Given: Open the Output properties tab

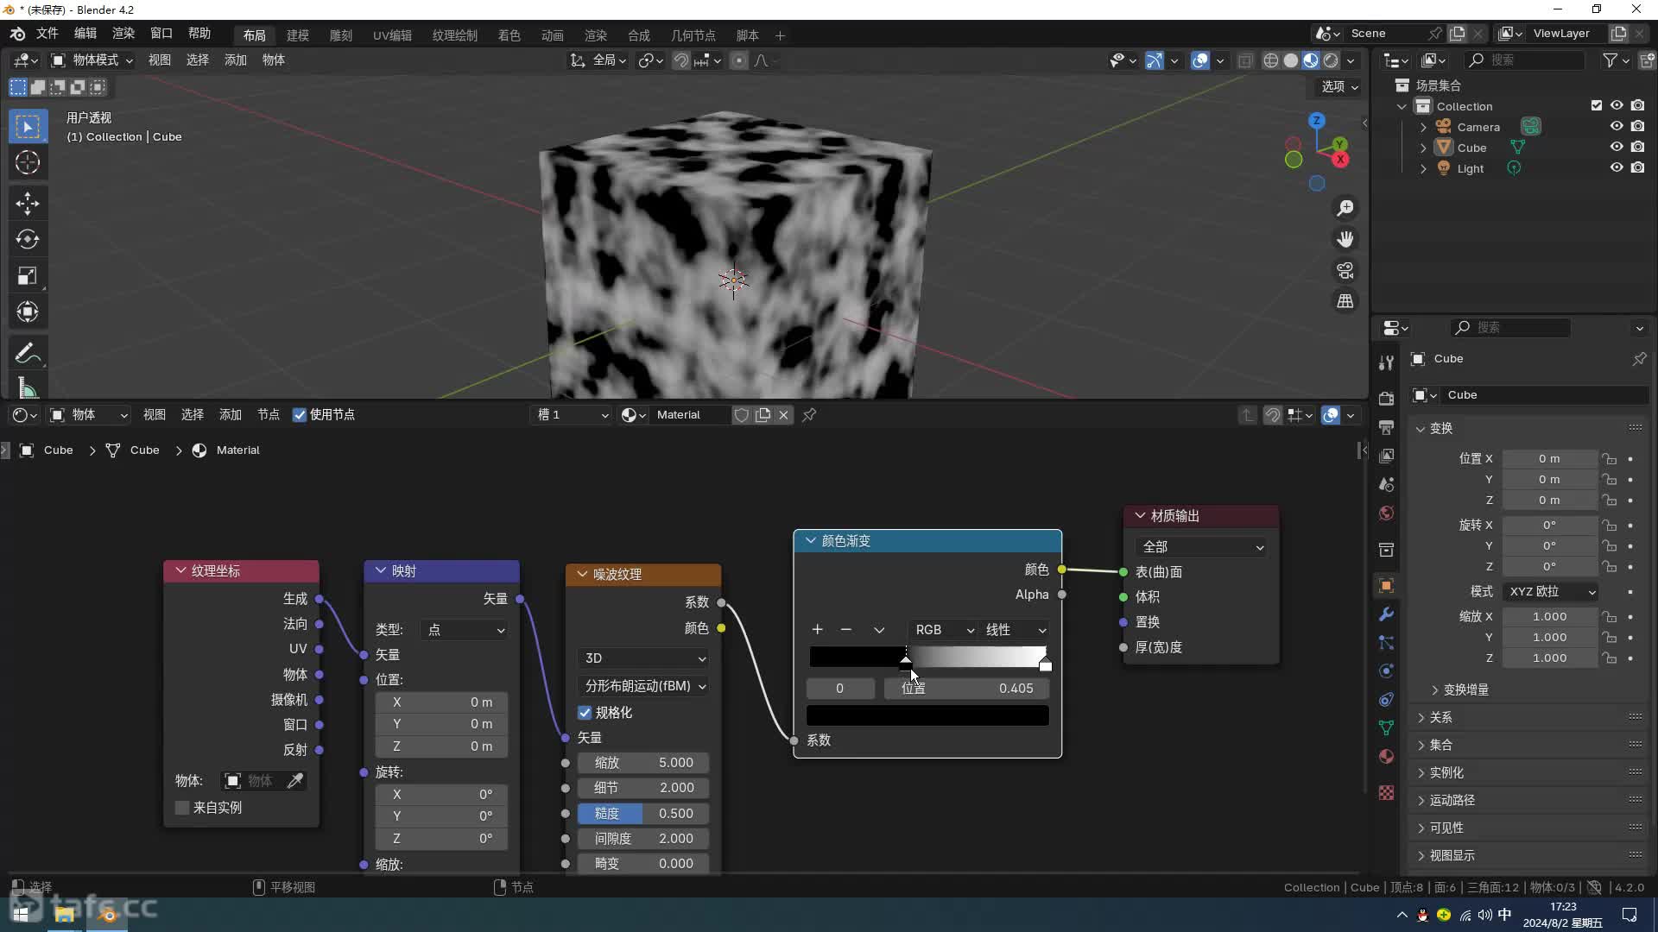Looking at the screenshot, I should (x=1386, y=427).
